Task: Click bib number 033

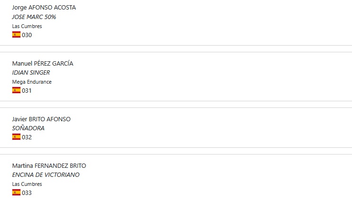Action: [x=27, y=193]
